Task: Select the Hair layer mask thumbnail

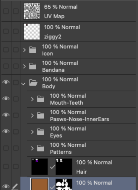Action: tap(64, 167)
